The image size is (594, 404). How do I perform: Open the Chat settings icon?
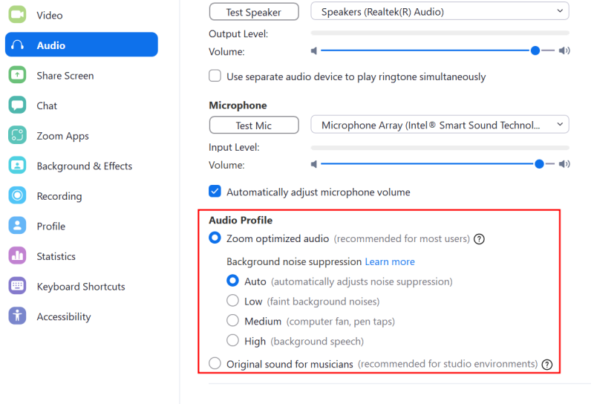(x=17, y=105)
